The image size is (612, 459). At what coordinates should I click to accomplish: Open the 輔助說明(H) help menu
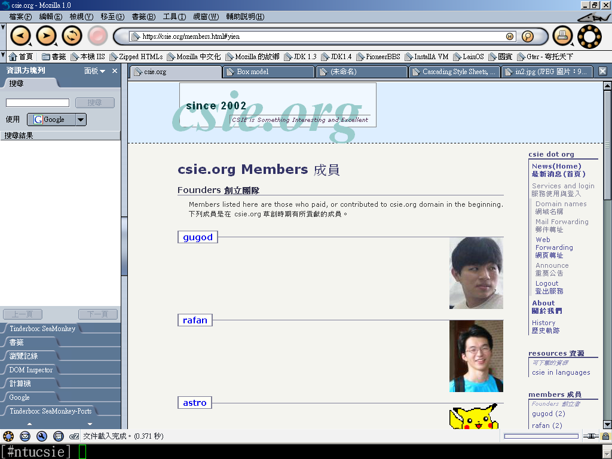[245, 17]
